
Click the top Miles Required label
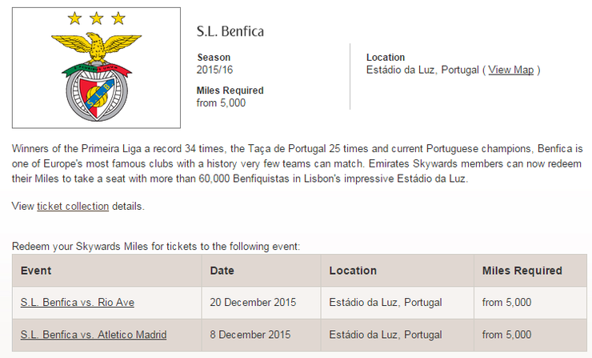tap(230, 91)
